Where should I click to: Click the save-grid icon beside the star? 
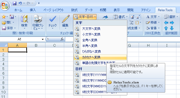pyautogui.click(x=12, y=17)
